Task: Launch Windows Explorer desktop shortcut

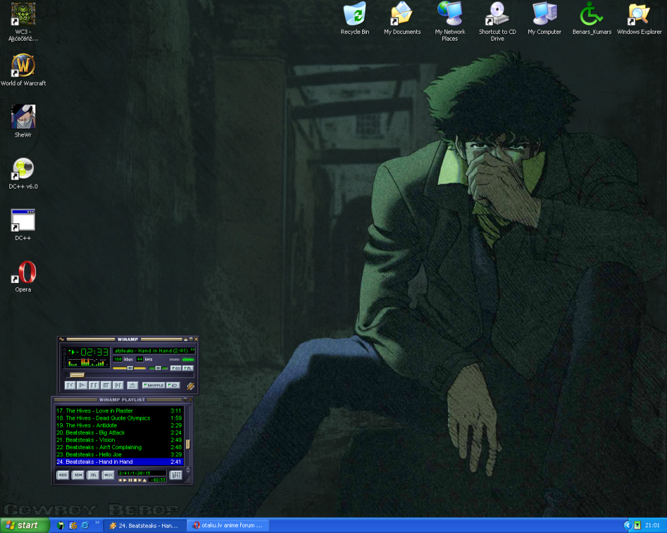Action: pos(640,18)
